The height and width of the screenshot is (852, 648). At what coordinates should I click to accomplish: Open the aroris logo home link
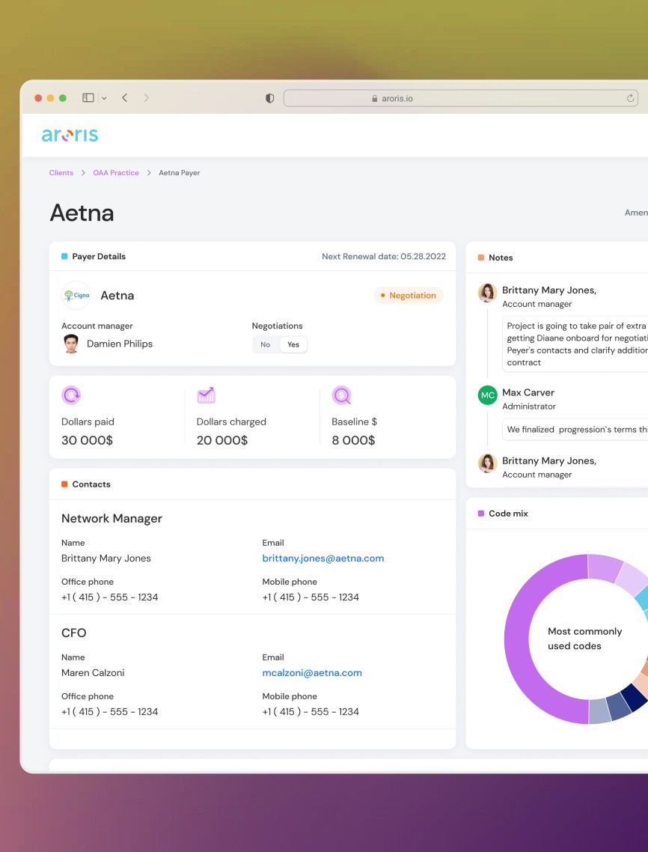pyautogui.click(x=70, y=135)
